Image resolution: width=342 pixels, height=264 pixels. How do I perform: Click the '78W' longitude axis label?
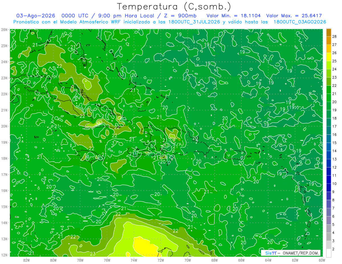[x=80, y=260]
